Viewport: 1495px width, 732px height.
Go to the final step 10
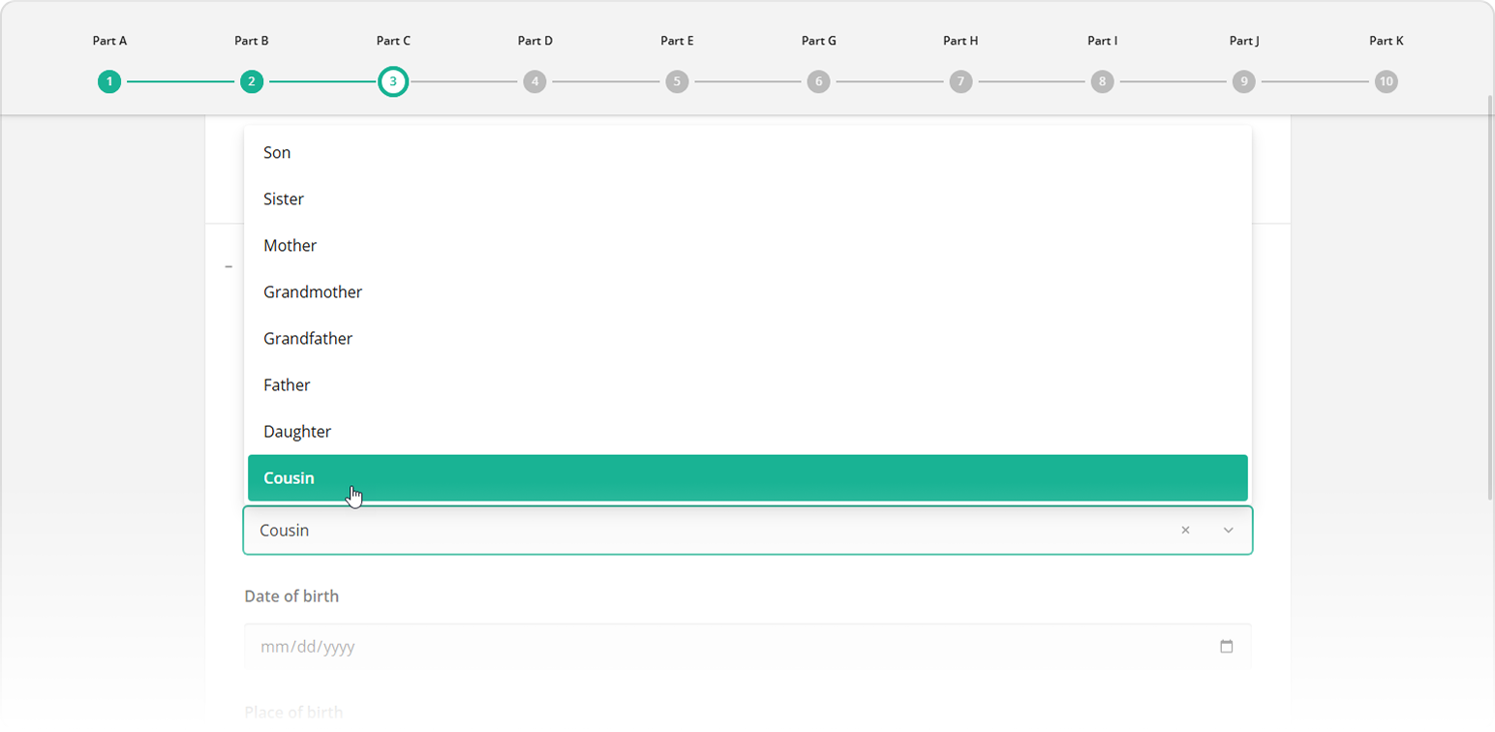coord(1385,81)
